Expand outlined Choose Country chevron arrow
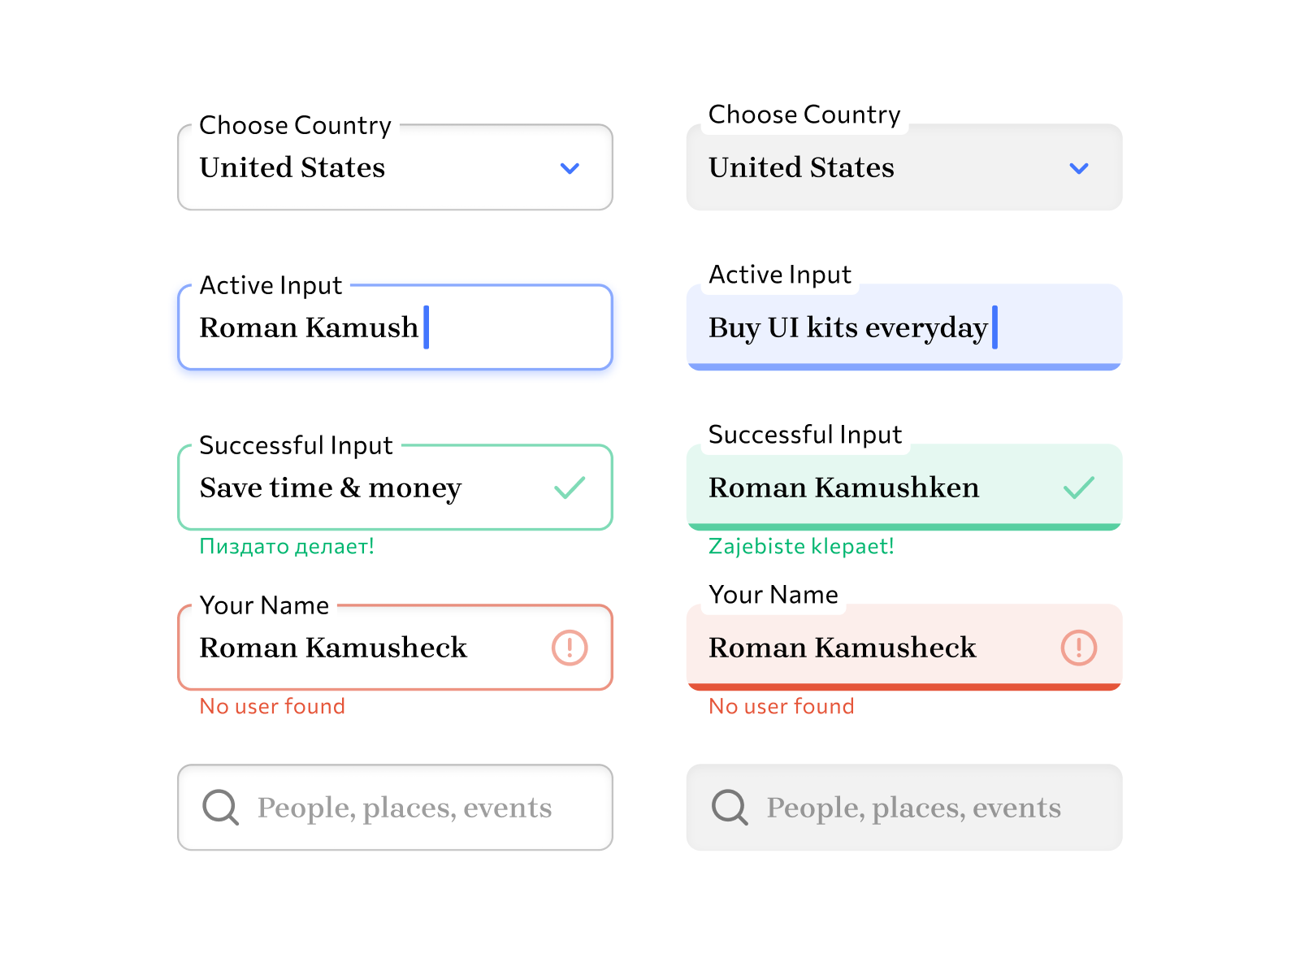This screenshot has height=975, width=1300. coord(570,168)
